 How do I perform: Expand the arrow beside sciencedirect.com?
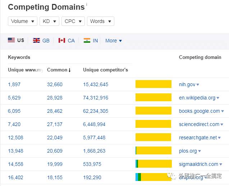(x=222, y=125)
